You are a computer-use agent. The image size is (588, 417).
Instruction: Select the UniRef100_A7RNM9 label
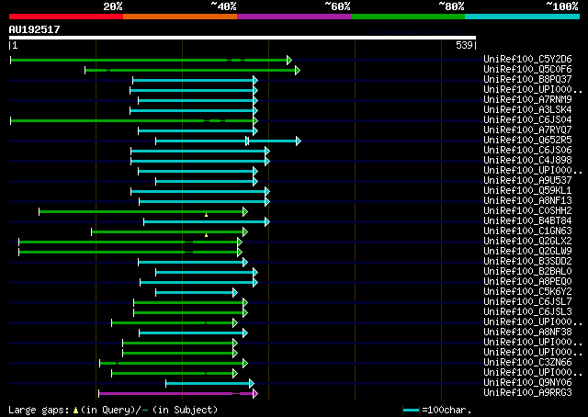click(527, 100)
